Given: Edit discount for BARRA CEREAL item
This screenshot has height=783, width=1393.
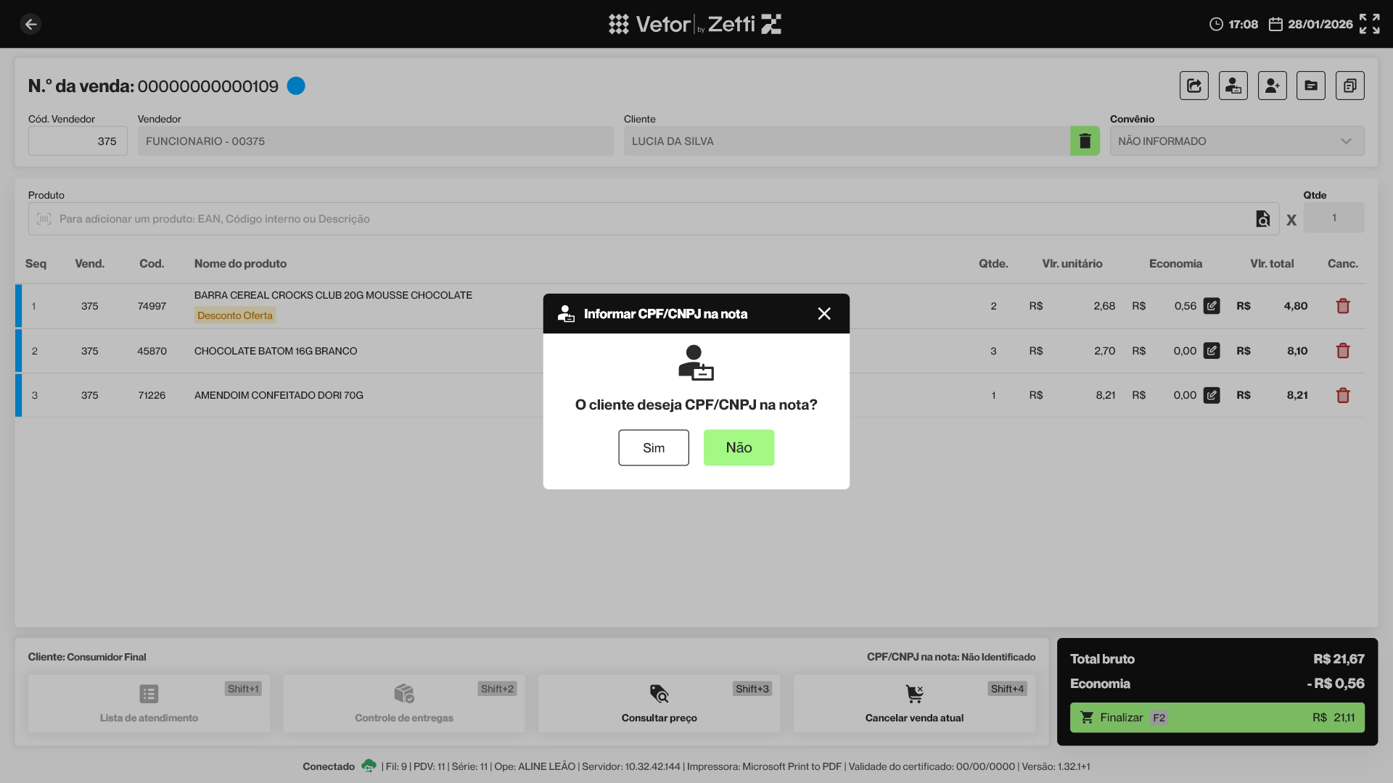Looking at the screenshot, I should [1212, 306].
